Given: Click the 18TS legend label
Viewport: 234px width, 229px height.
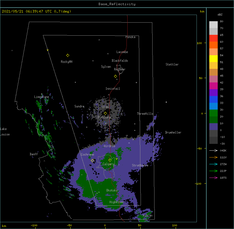Looking at the screenshot, I should (223, 178).
